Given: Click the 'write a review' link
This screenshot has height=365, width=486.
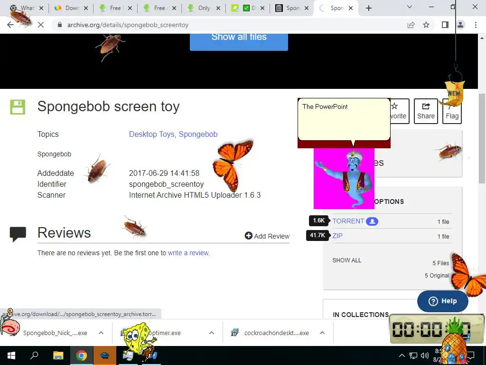Looking at the screenshot, I should (188, 253).
